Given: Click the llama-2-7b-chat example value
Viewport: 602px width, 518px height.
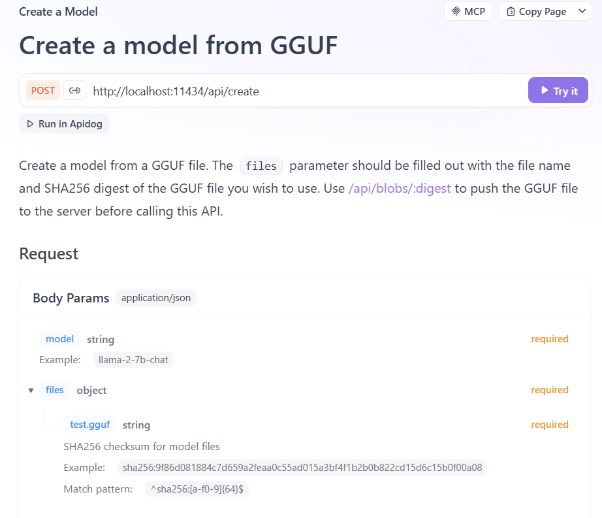Looking at the screenshot, I should (x=133, y=360).
